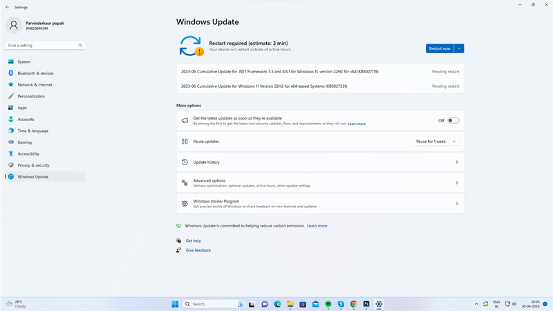This screenshot has height=311, width=553.
Task: Click the Pause for 1 week button
Action: 431,142
